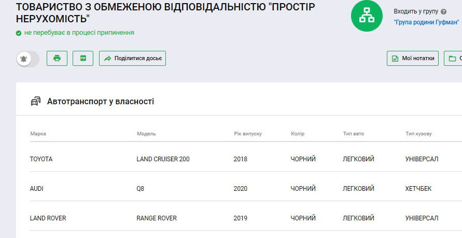Click the Автотранспорт у власності section heading
Viewport: 462px width, 238px height.
[101, 102]
